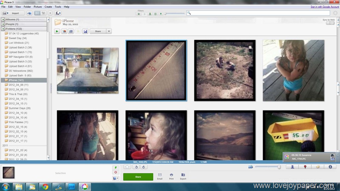The width and height of the screenshot is (340, 191).
Task: Select the MP Navigator EX (6) folder
Action: (21, 57)
